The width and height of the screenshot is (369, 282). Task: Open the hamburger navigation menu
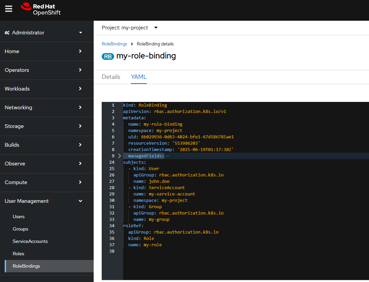tap(9, 9)
